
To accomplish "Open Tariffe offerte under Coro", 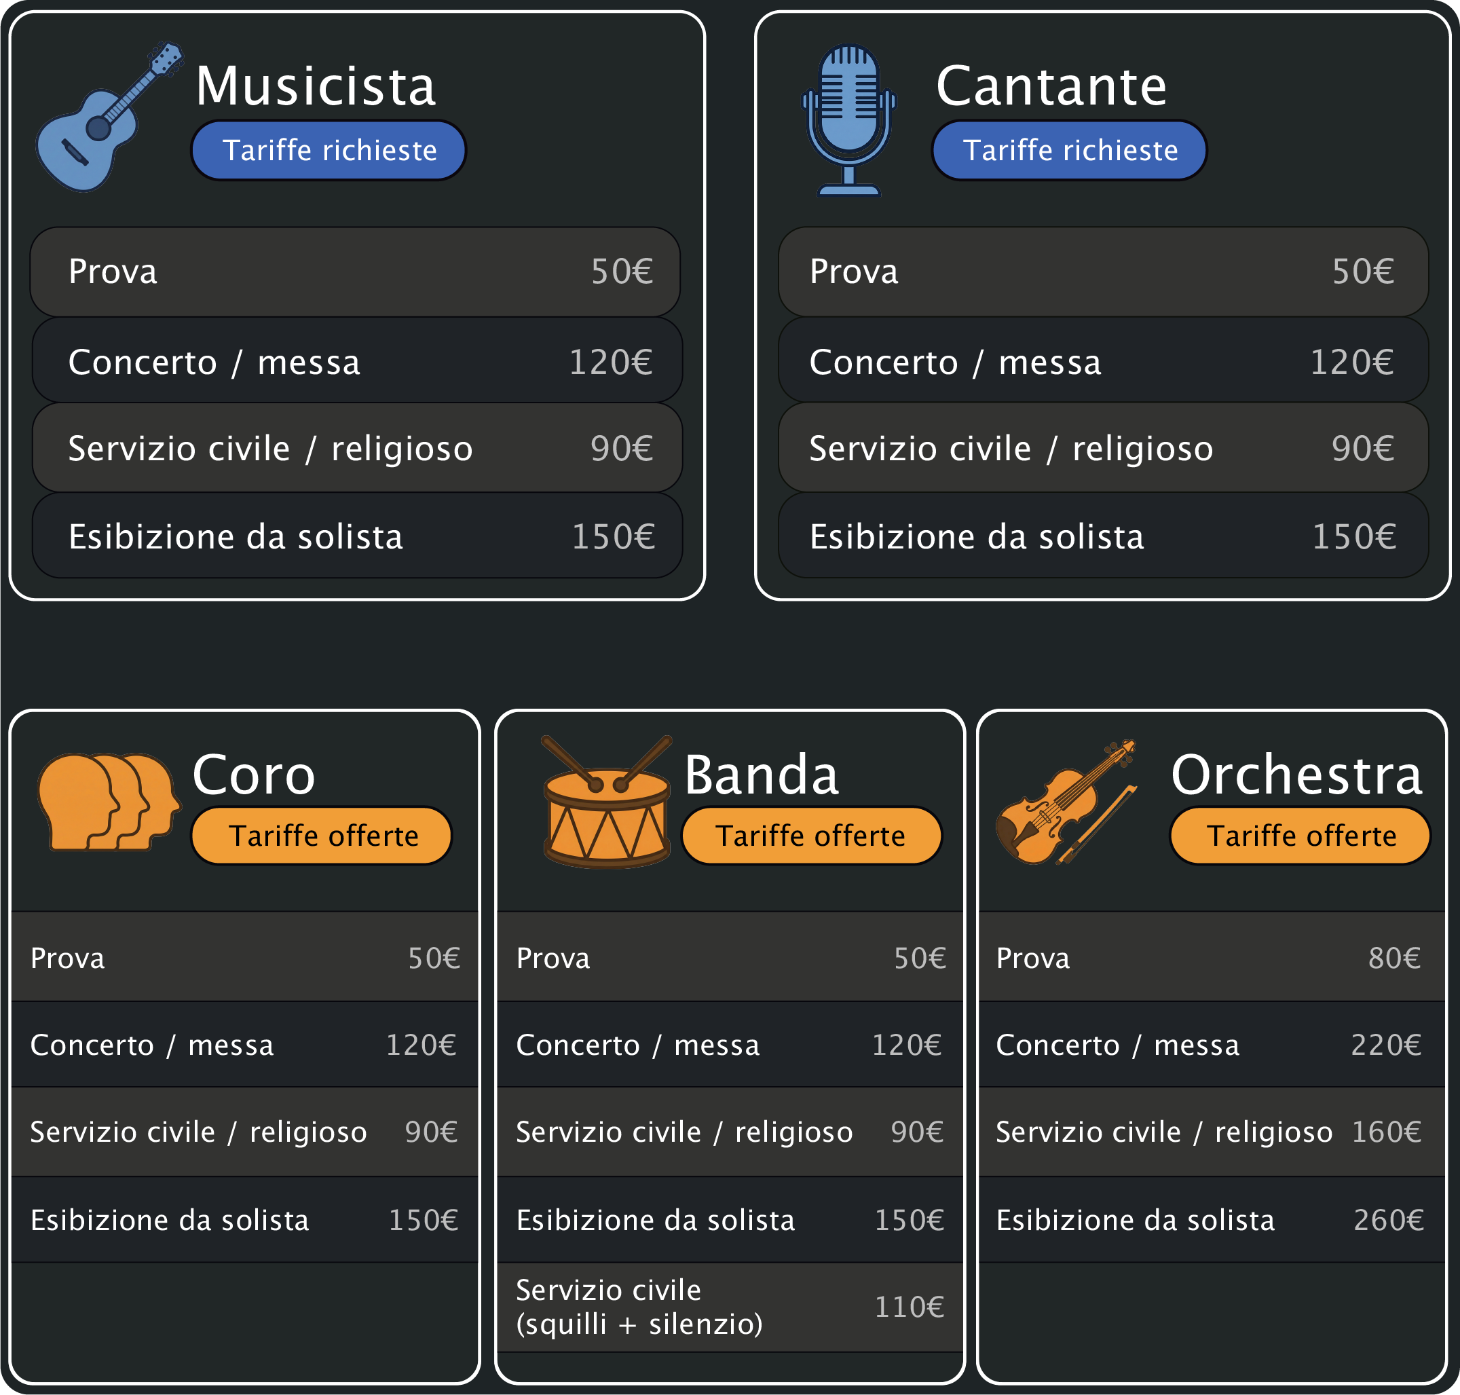I will (322, 836).
